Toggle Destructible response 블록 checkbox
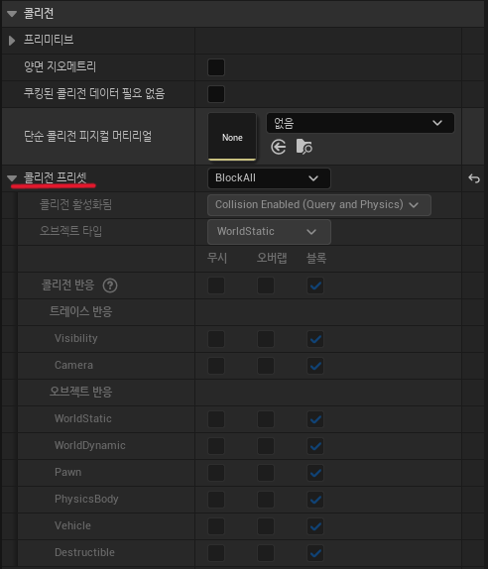488x569 pixels. (315, 553)
